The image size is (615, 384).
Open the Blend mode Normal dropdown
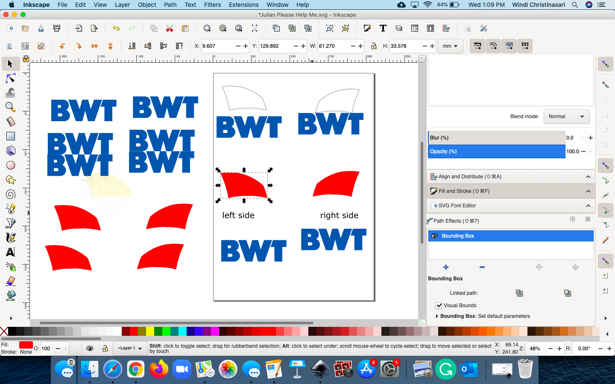pyautogui.click(x=566, y=116)
